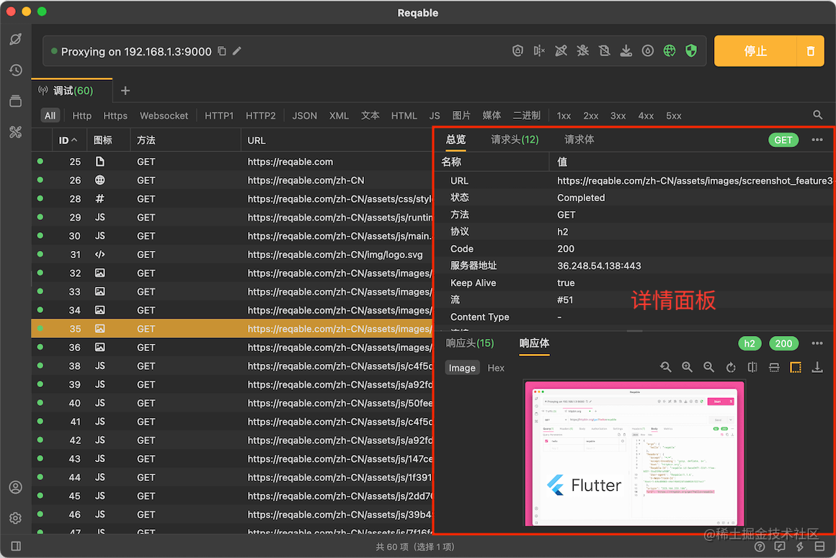The image size is (836, 558).
Task: Click the green shield security icon
Action: [x=690, y=50]
